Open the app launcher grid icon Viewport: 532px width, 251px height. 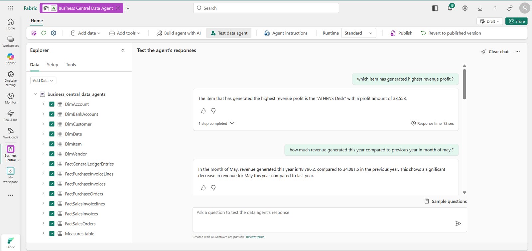point(11,8)
